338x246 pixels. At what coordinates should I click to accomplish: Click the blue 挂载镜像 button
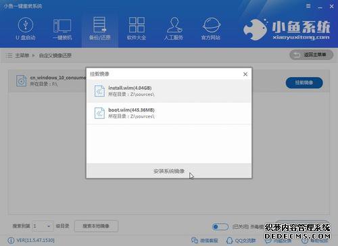tap(304, 82)
